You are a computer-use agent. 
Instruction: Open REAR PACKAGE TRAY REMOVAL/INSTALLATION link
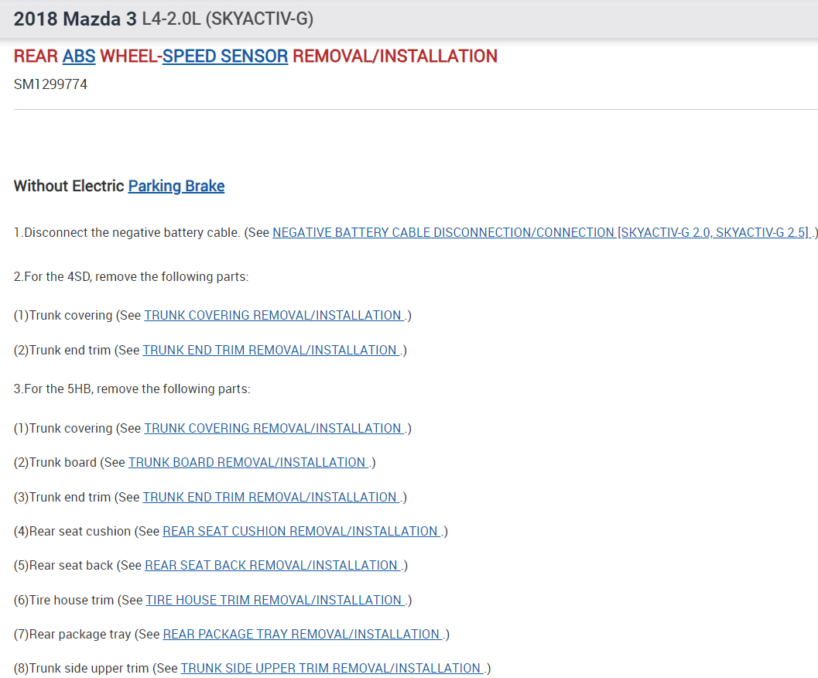pos(303,634)
